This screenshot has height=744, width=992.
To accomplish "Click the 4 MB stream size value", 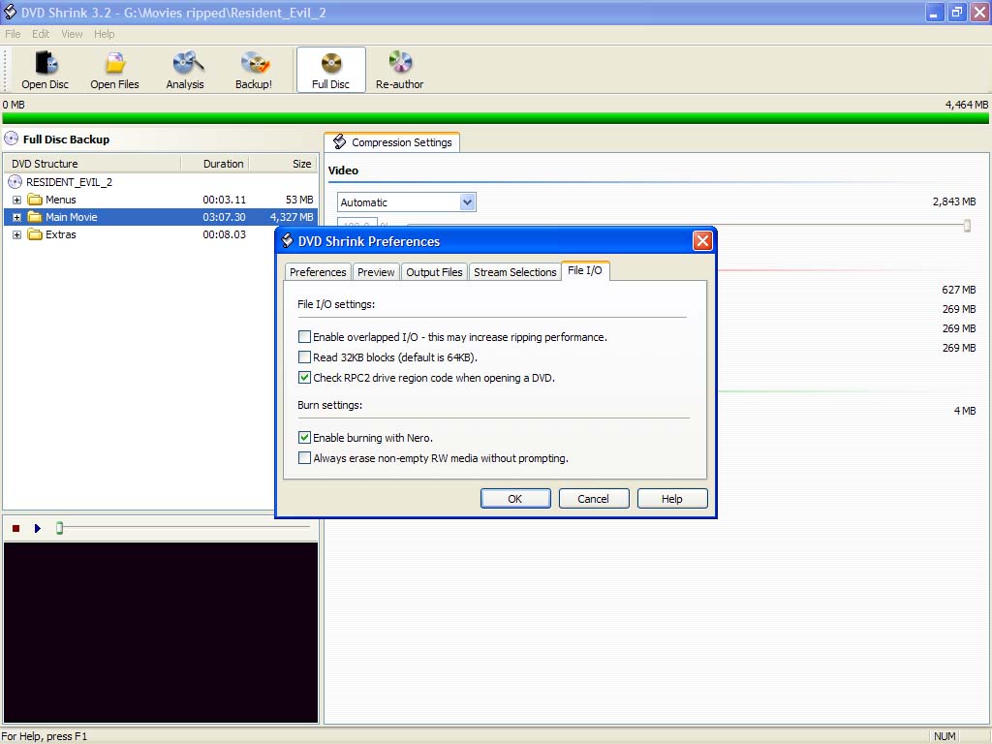I will pyautogui.click(x=965, y=411).
